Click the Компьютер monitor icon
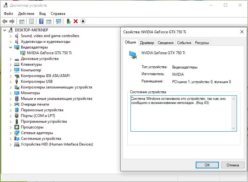This screenshot has width=248, height=182. tap(17, 70)
